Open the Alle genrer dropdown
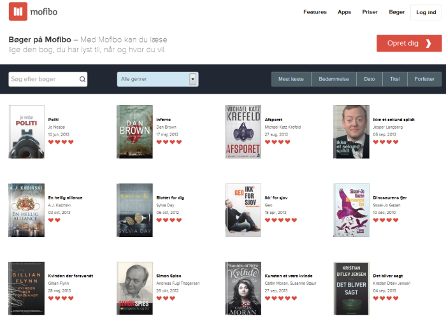This screenshot has width=446, height=328. pos(158,79)
